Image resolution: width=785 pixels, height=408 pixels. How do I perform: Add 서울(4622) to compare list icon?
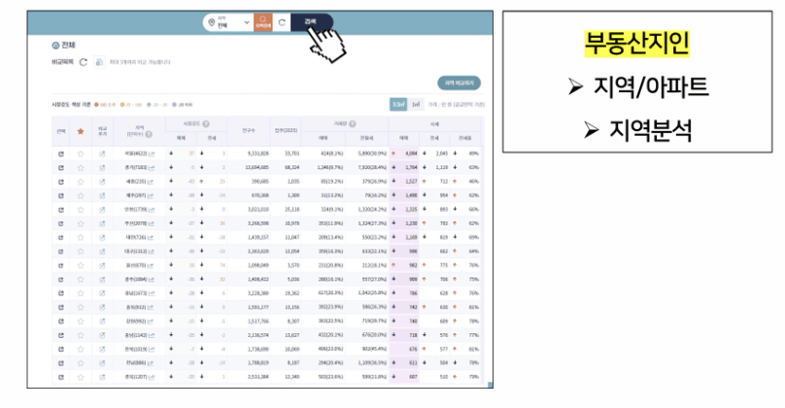pos(102,153)
